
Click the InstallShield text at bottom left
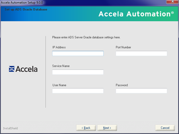coord(11,128)
